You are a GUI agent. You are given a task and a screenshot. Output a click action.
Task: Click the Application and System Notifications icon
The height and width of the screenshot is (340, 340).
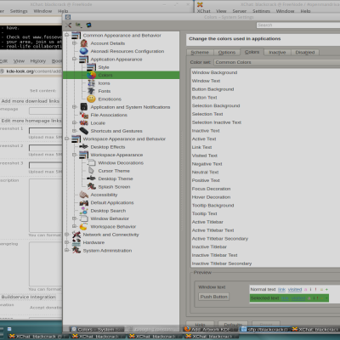pyautogui.click(x=84, y=107)
